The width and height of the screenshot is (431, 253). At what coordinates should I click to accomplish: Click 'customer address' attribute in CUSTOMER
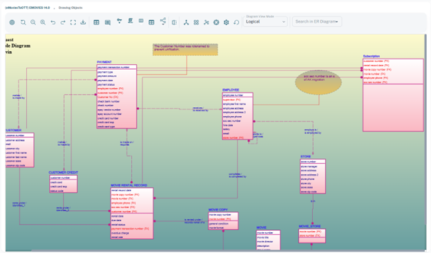[15, 140]
